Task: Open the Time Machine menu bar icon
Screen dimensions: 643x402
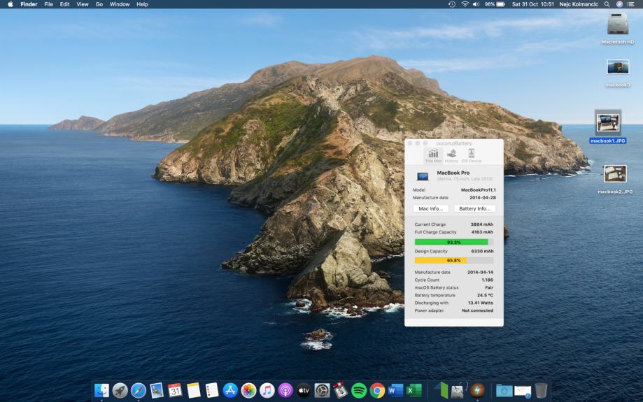Action: (451, 4)
